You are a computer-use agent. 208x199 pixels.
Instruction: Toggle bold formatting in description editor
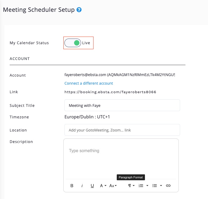(x=72, y=186)
